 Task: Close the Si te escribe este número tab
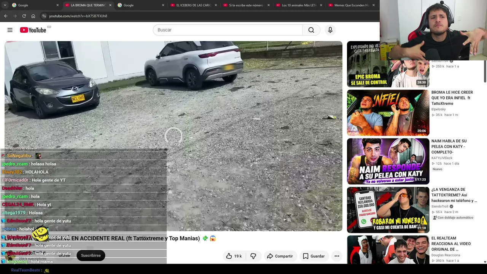click(x=269, y=5)
